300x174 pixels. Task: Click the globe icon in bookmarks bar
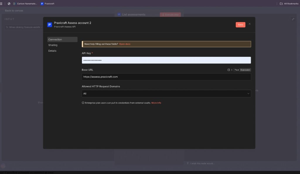[x=9, y=3]
